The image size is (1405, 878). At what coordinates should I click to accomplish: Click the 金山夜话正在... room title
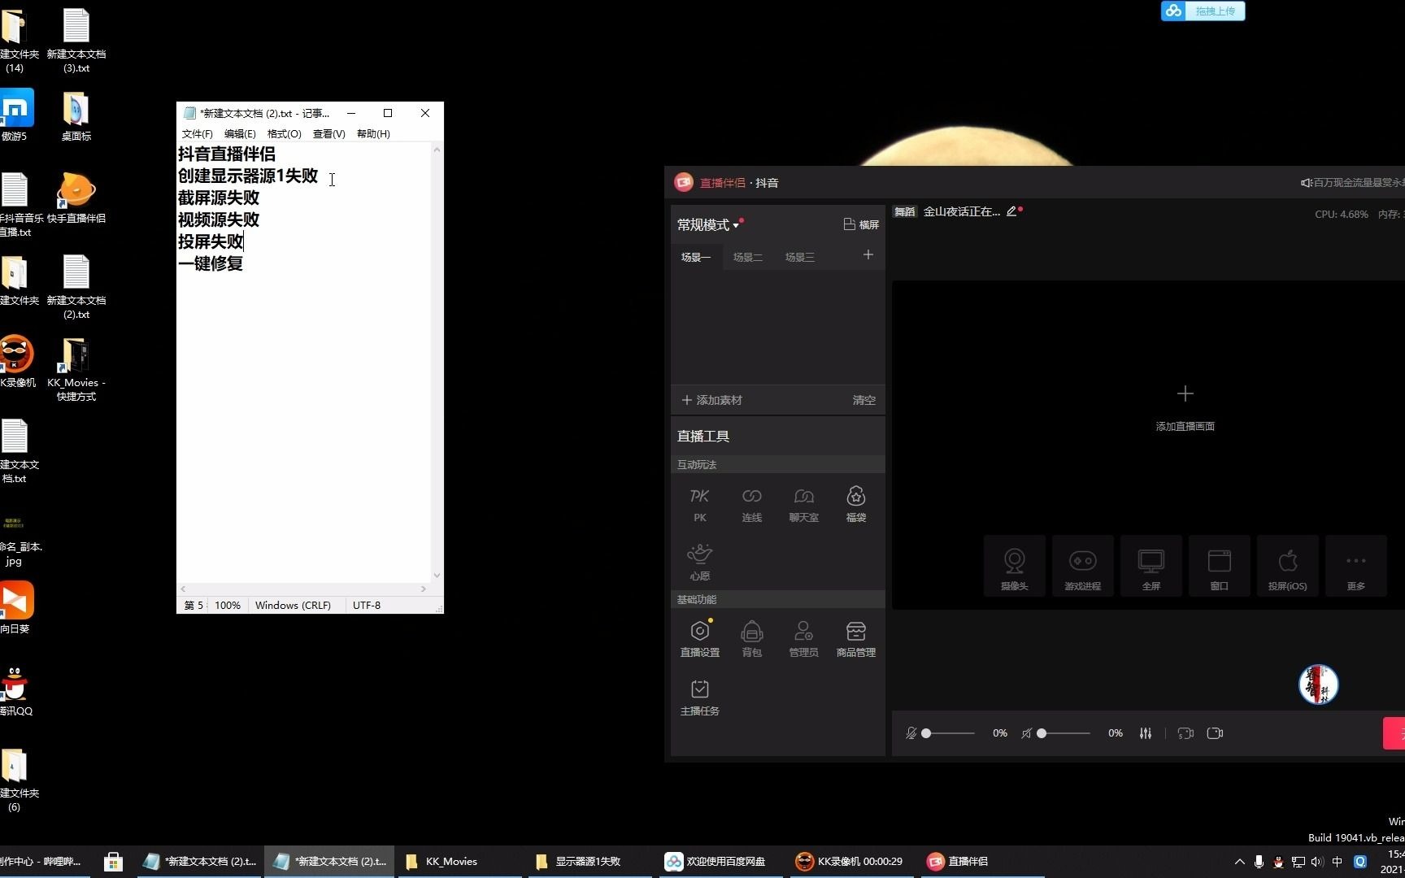[x=962, y=211]
